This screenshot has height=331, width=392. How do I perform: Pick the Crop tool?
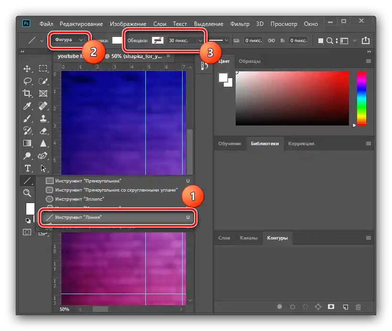pyautogui.click(x=28, y=93)
